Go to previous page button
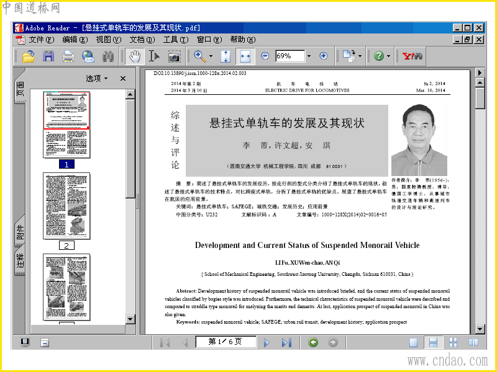 185,342
